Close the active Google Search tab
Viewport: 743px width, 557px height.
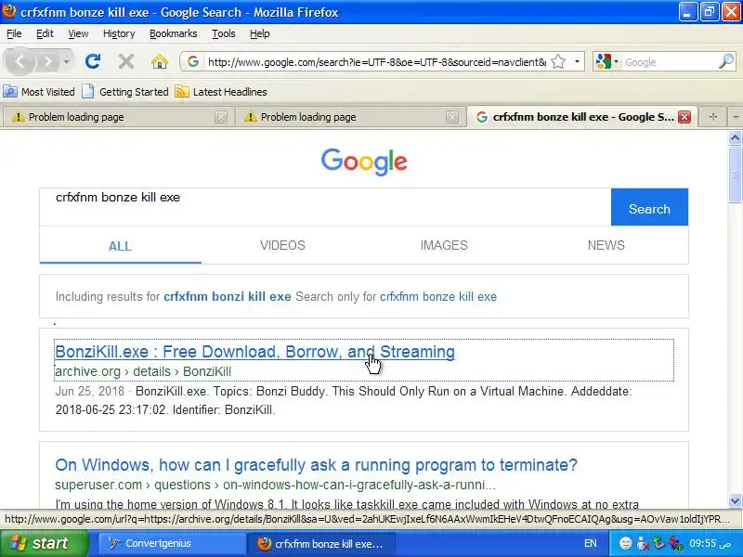click(x=684, y=117)
